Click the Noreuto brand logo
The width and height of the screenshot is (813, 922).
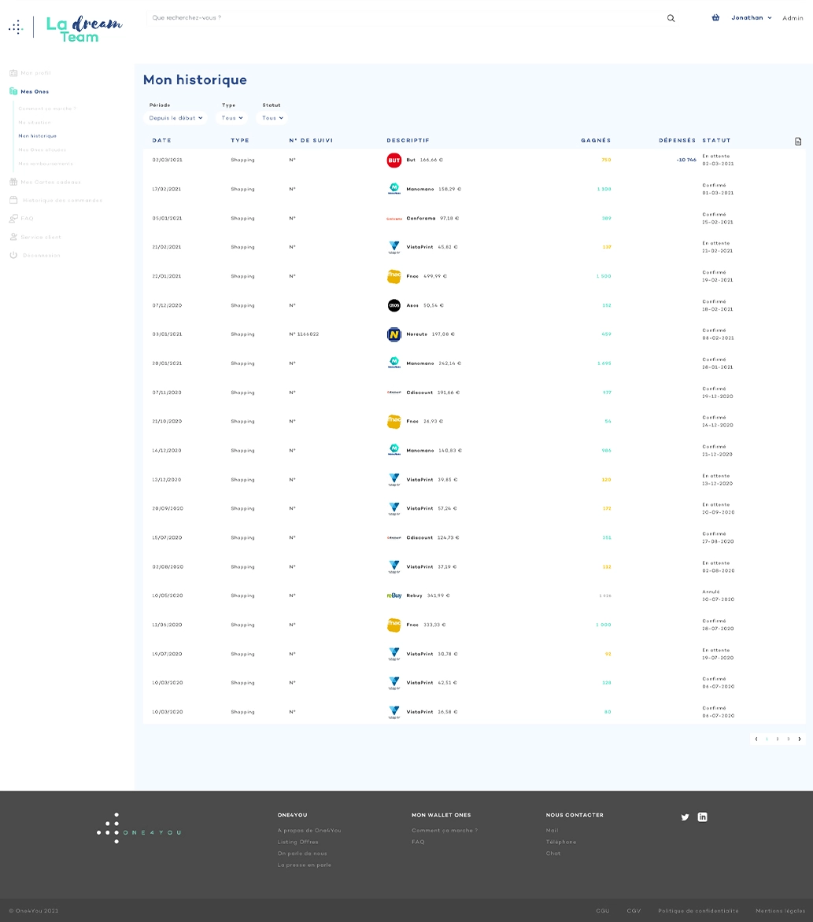(x=394, y=334)
